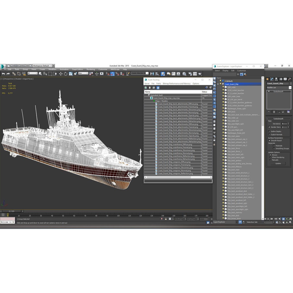Screen dimensions: 293x293
Task: Click the Asset Tracking horizontal scrollbar
Action: [x=178, y=177]
